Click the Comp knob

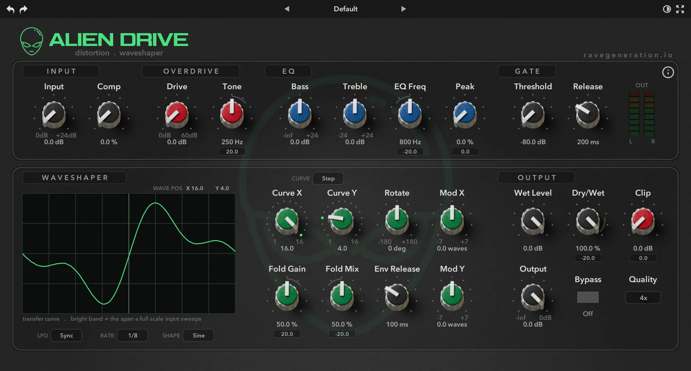click(109, 114)
